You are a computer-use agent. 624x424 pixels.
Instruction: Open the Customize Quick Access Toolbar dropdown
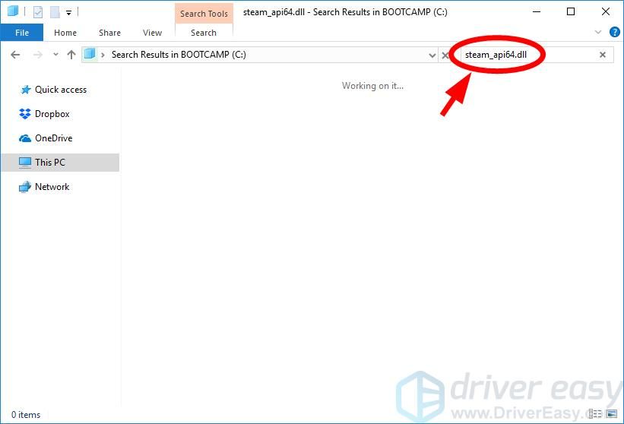click(x=69, y=13)
